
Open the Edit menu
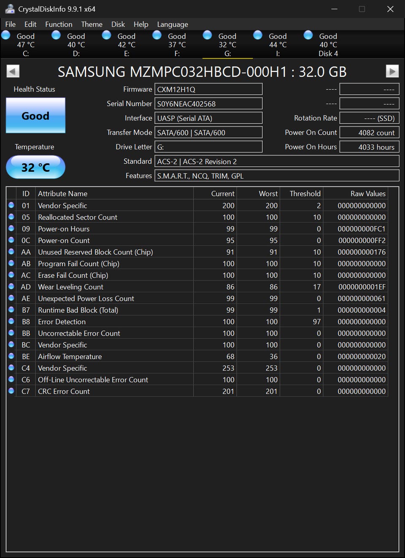click(30, 24)
